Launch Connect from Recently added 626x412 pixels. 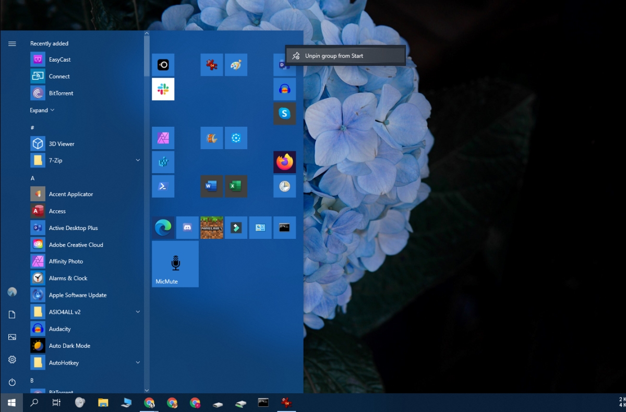point(85,76)
